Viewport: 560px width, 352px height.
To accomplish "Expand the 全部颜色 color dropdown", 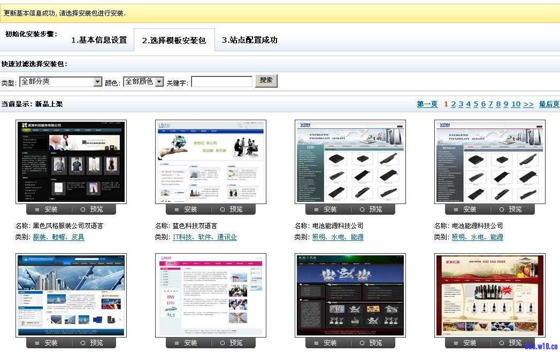I will (159, 82).
